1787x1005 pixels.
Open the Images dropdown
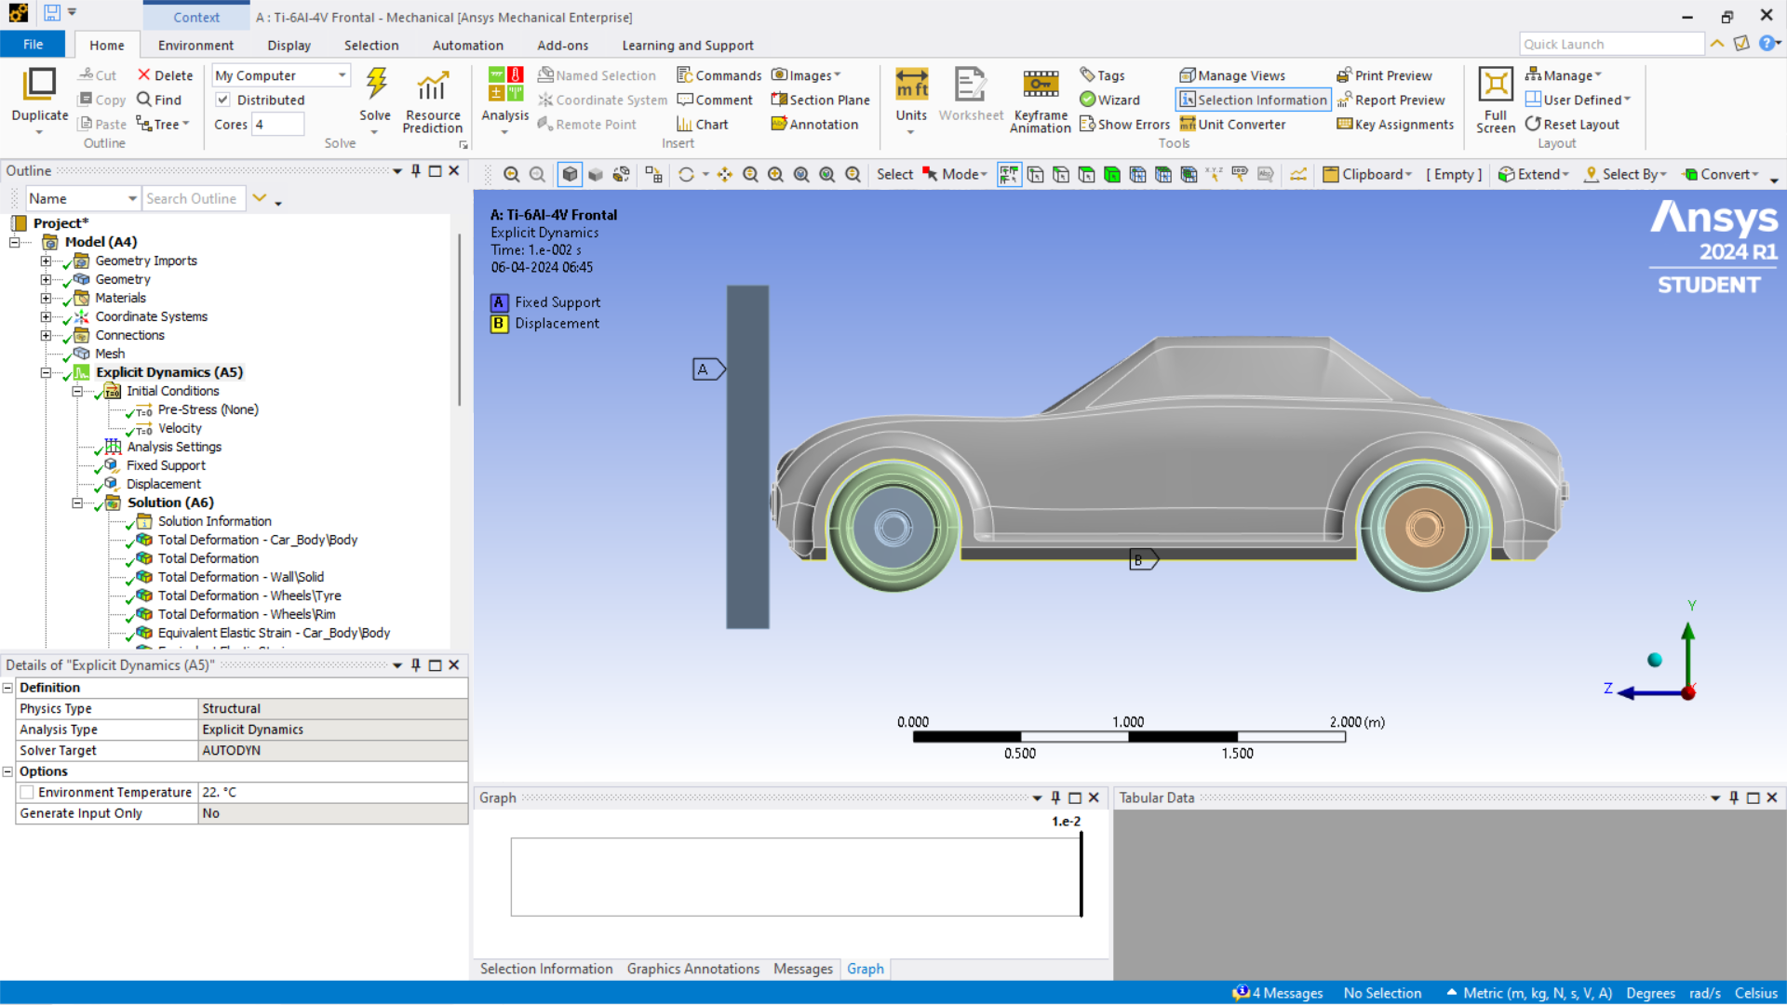point(806,75)
